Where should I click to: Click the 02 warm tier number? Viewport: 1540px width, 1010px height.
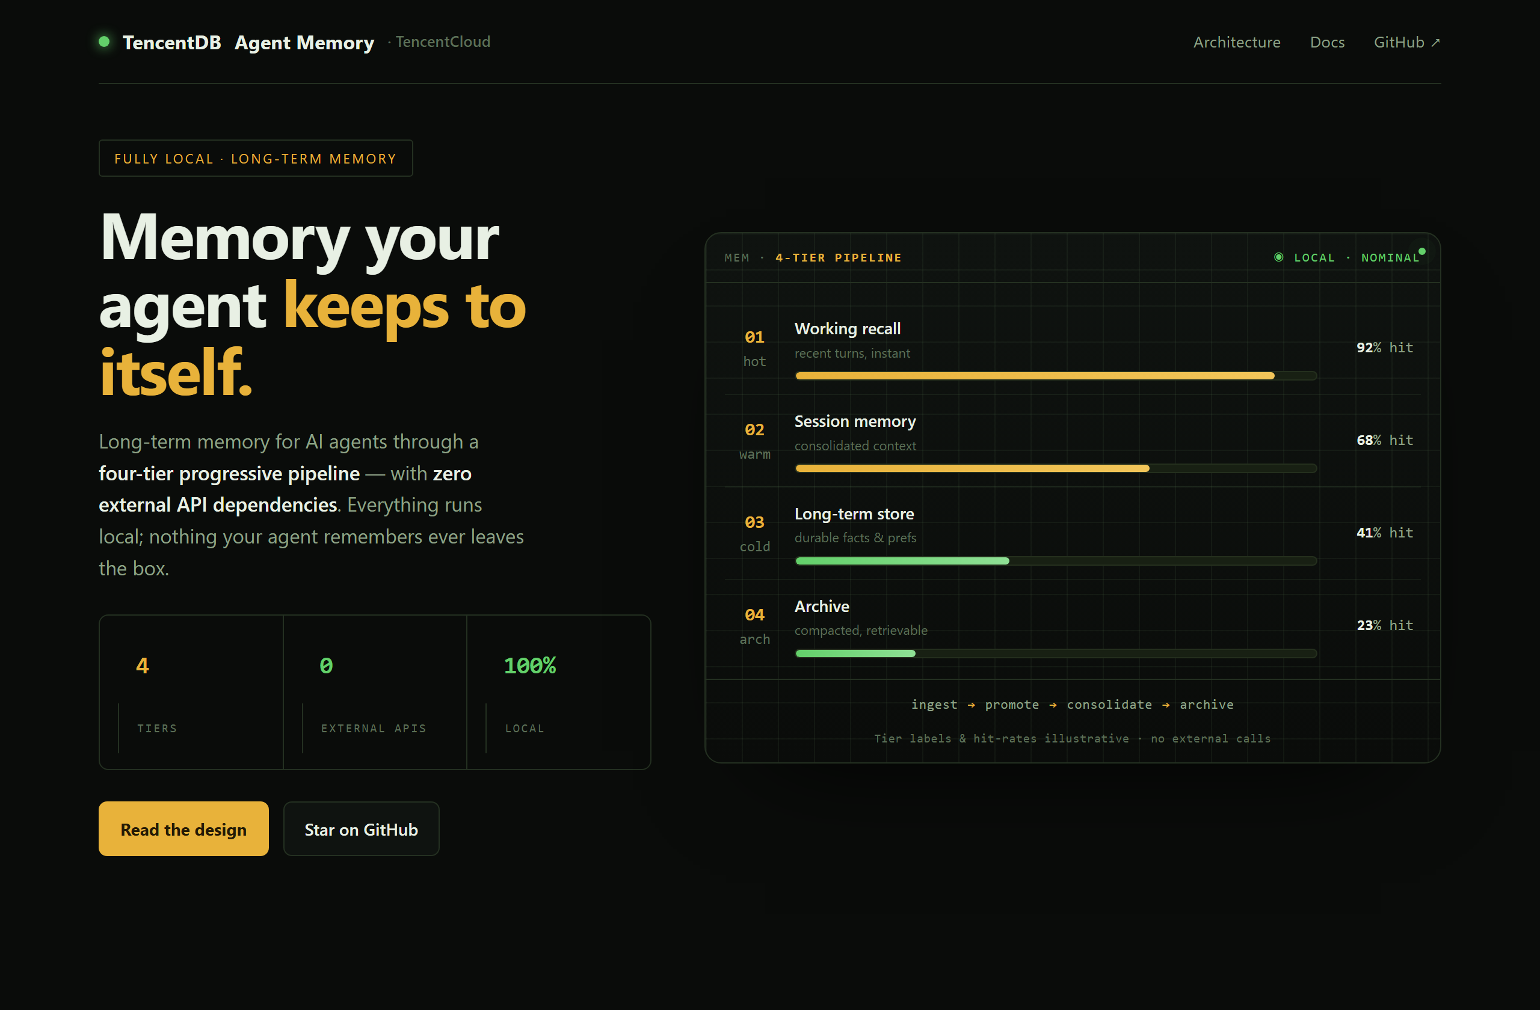pyautogui.click(x=754, y=429)
